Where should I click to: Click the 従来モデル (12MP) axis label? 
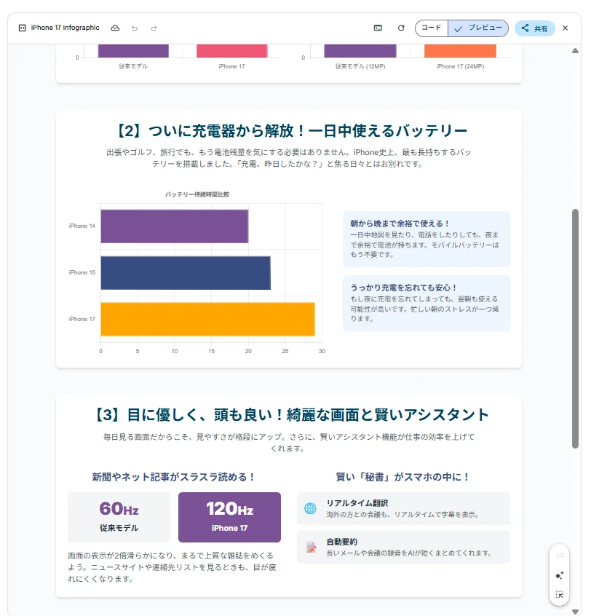(x=360, y=66)
